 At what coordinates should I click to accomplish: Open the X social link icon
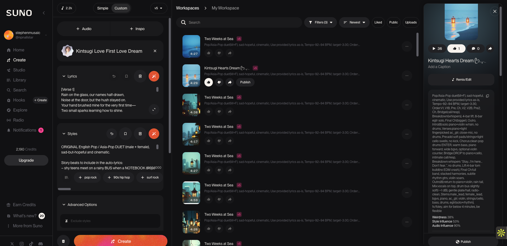click(12, 244)
